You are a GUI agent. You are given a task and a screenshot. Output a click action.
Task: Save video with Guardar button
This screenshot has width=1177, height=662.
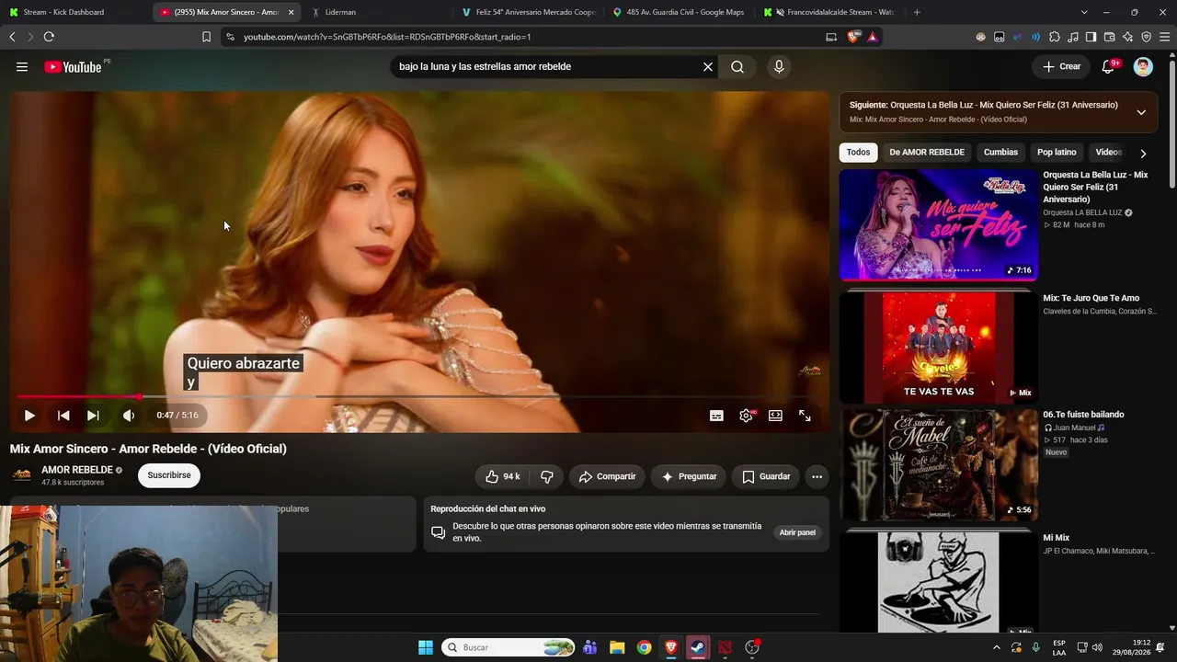766,476
